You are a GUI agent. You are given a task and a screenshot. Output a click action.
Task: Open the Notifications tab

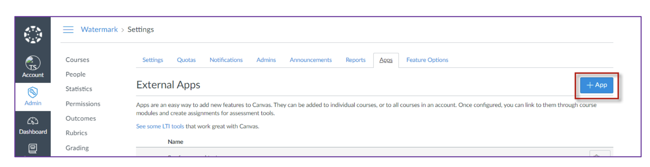pyautogui.click(x=226, y=60)
